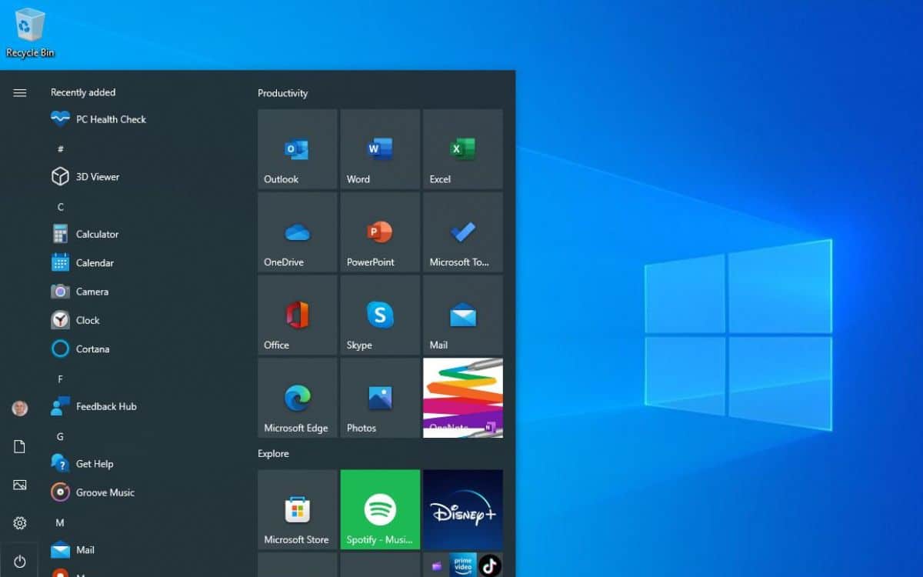Open the Photos tile
Screen dimensions: 923x577
point(380,398)
